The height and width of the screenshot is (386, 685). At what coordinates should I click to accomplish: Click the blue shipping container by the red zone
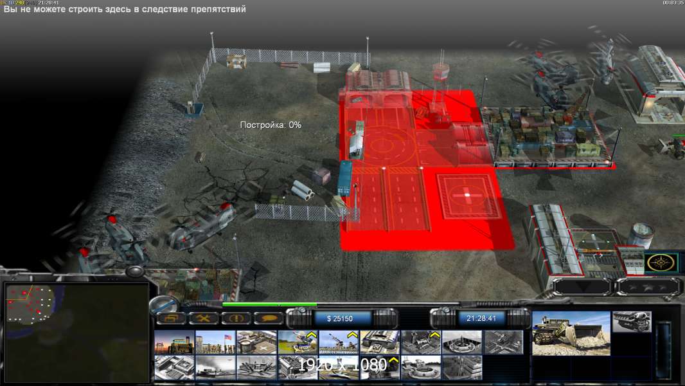(x=344, y=178)
